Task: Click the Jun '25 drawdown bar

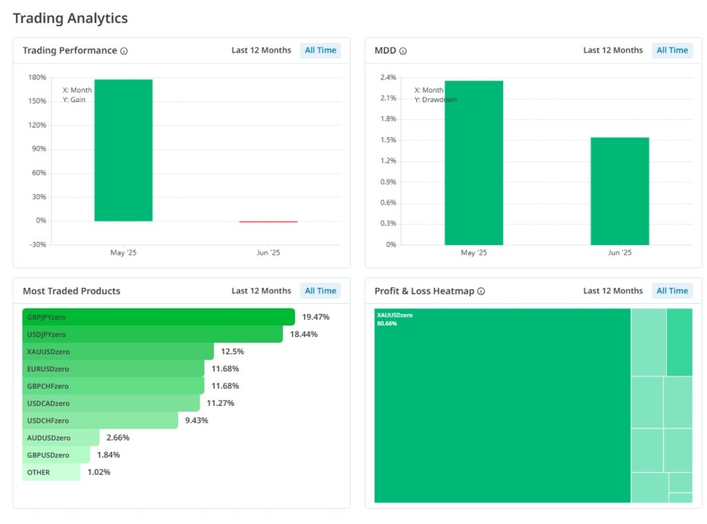Action: pos(619,191)
